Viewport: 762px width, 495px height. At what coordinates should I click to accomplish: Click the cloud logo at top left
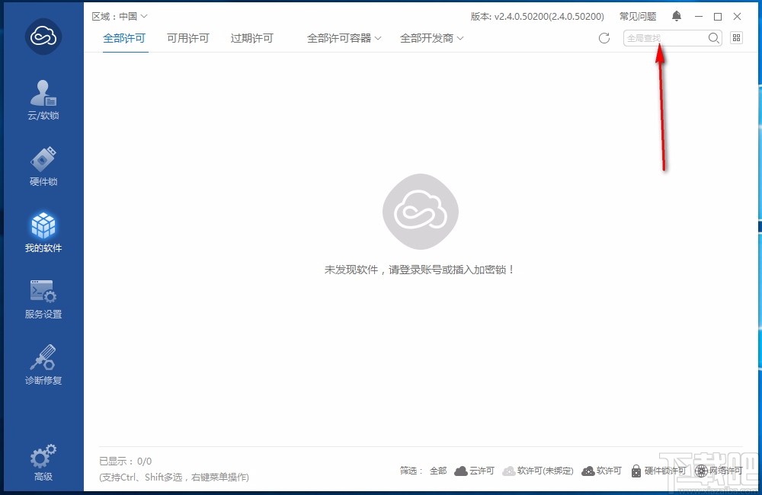[43, 37]
